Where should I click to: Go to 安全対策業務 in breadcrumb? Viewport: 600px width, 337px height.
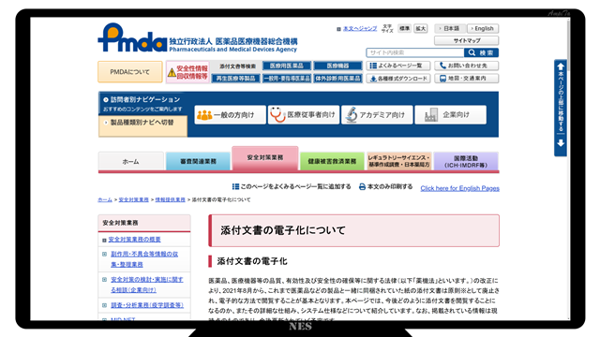[133, 199]
